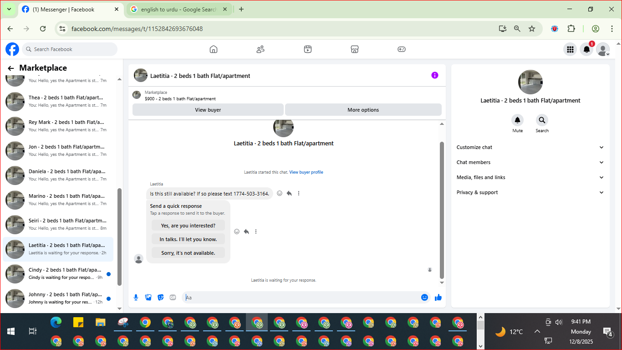This screenshot has width=622, height=350.
Task: Open Windows Start menu
Action: click(11, 331)
